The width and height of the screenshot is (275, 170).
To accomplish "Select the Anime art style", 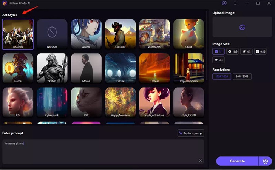I will tap(86, 34).
